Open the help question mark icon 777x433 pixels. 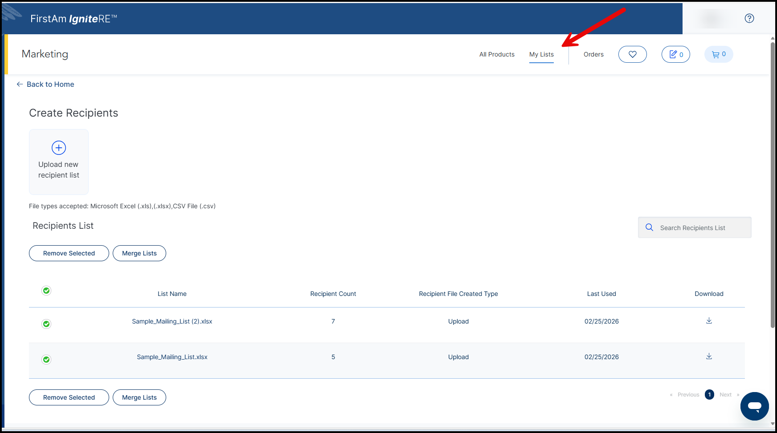749,18
